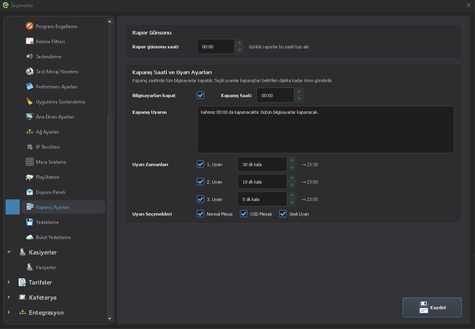The image size is (475, 329).
Task: Click the Kelime Filtresi icon
Action: (29, 41)
